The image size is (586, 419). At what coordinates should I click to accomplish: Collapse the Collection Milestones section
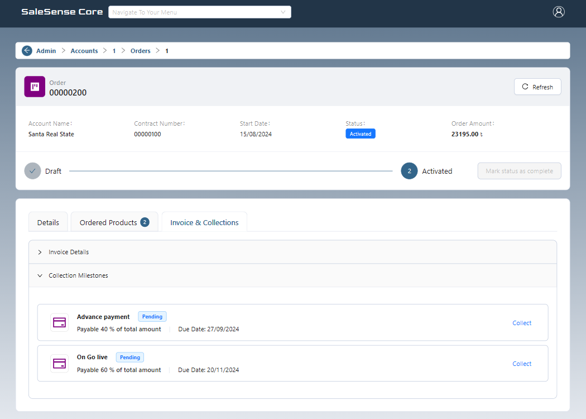click(292, 275)
